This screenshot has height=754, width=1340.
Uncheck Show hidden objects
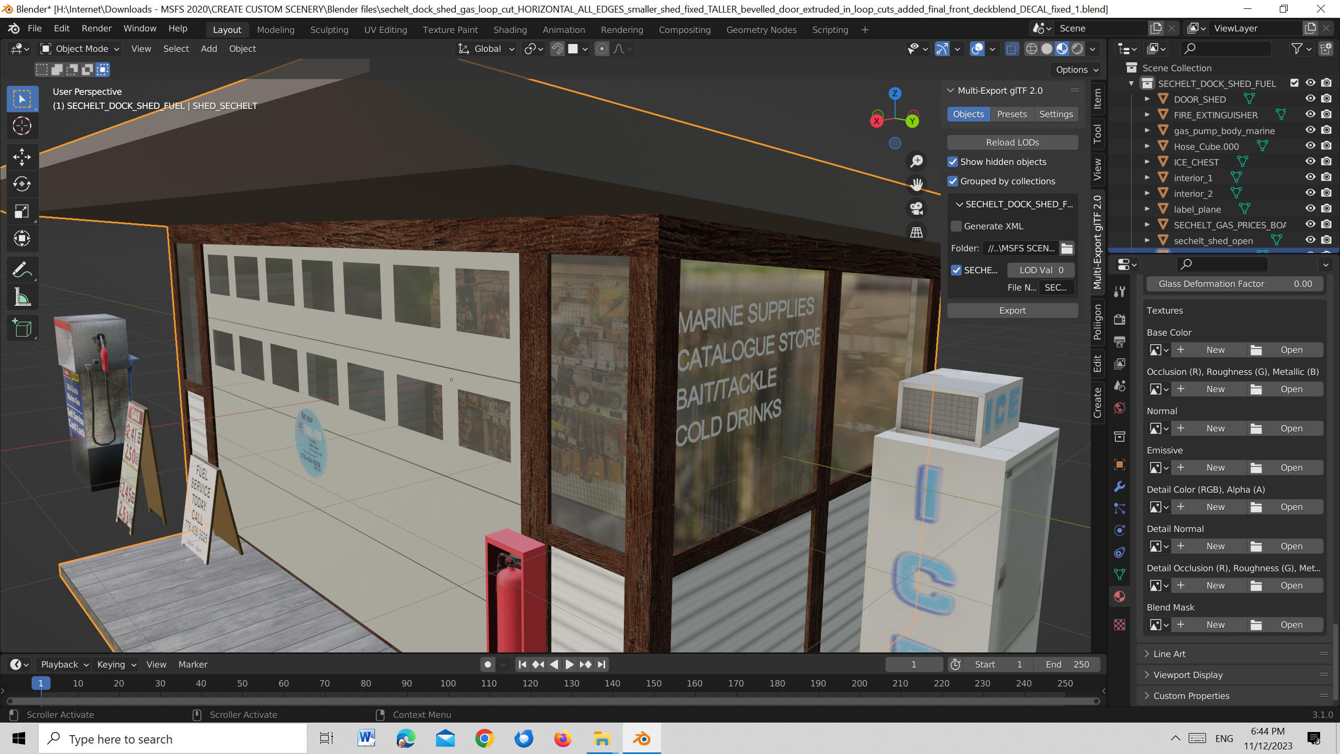(953, 162)
